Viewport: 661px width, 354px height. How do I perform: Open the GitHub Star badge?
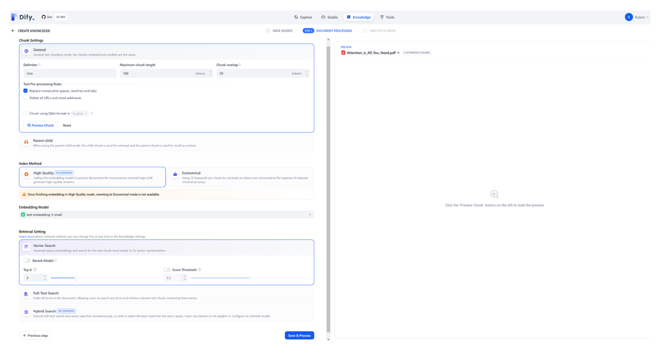54,17
